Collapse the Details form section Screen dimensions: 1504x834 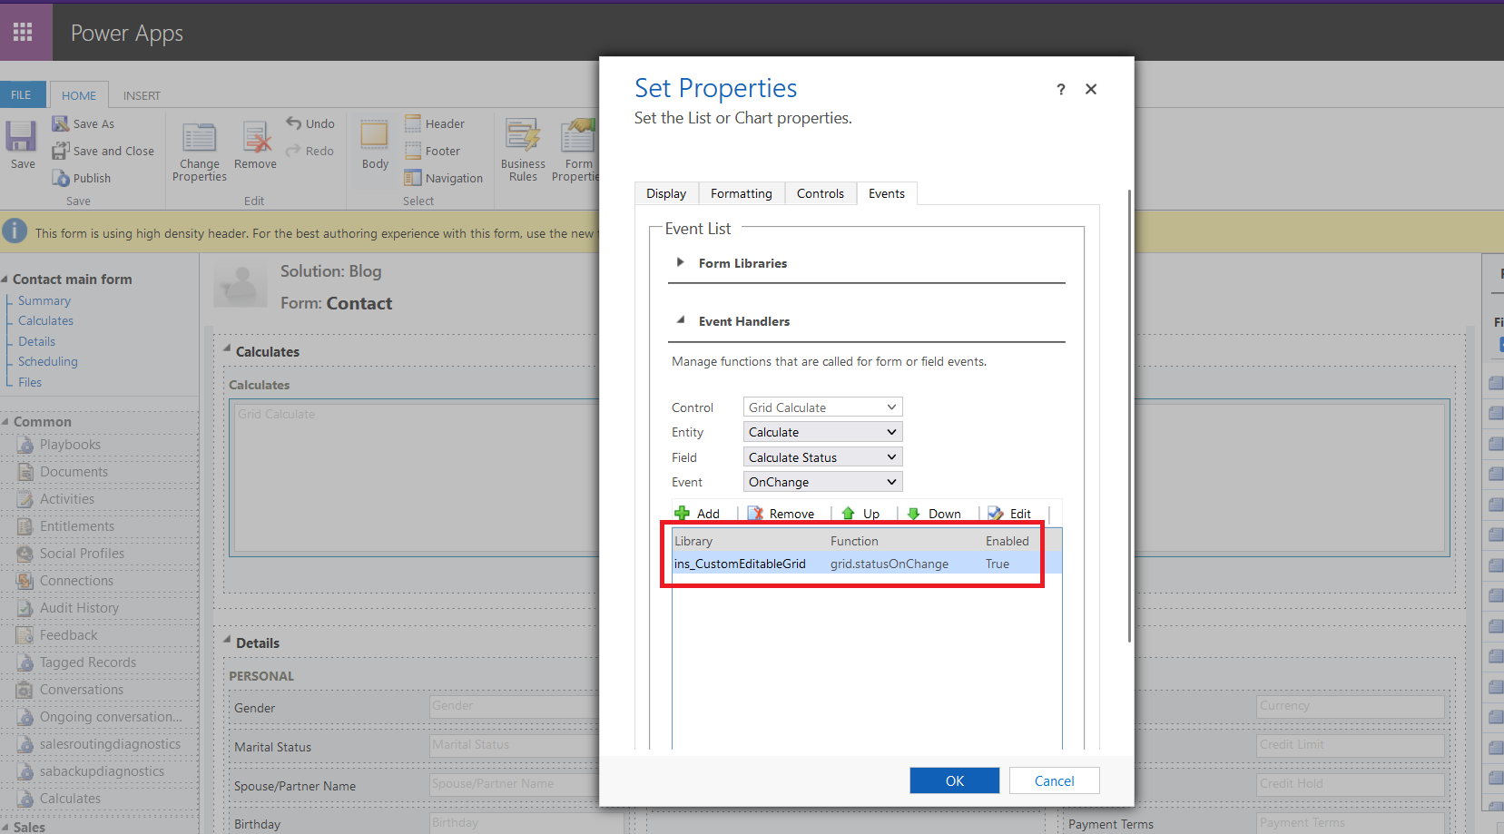pos(227,640)
